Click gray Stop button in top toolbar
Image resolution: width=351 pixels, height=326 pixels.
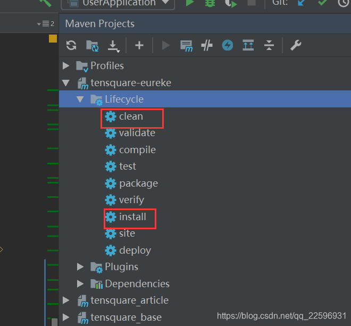coord(252,2)
